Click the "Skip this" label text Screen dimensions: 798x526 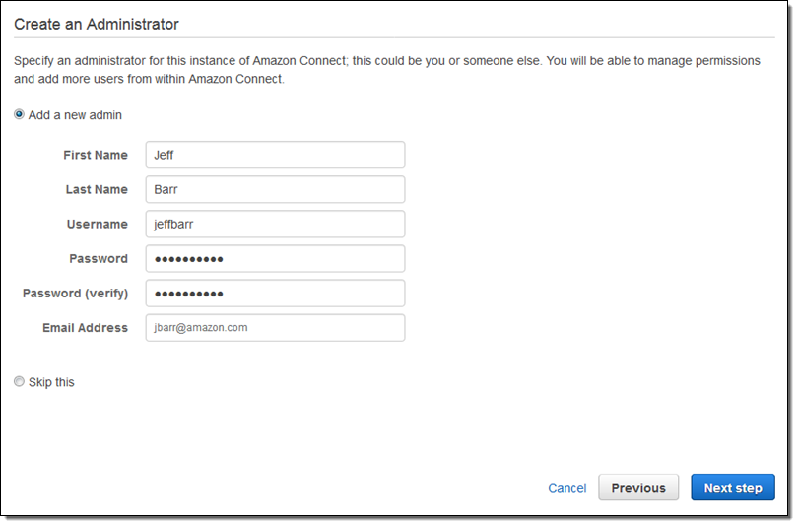click(x=51, y=382)
